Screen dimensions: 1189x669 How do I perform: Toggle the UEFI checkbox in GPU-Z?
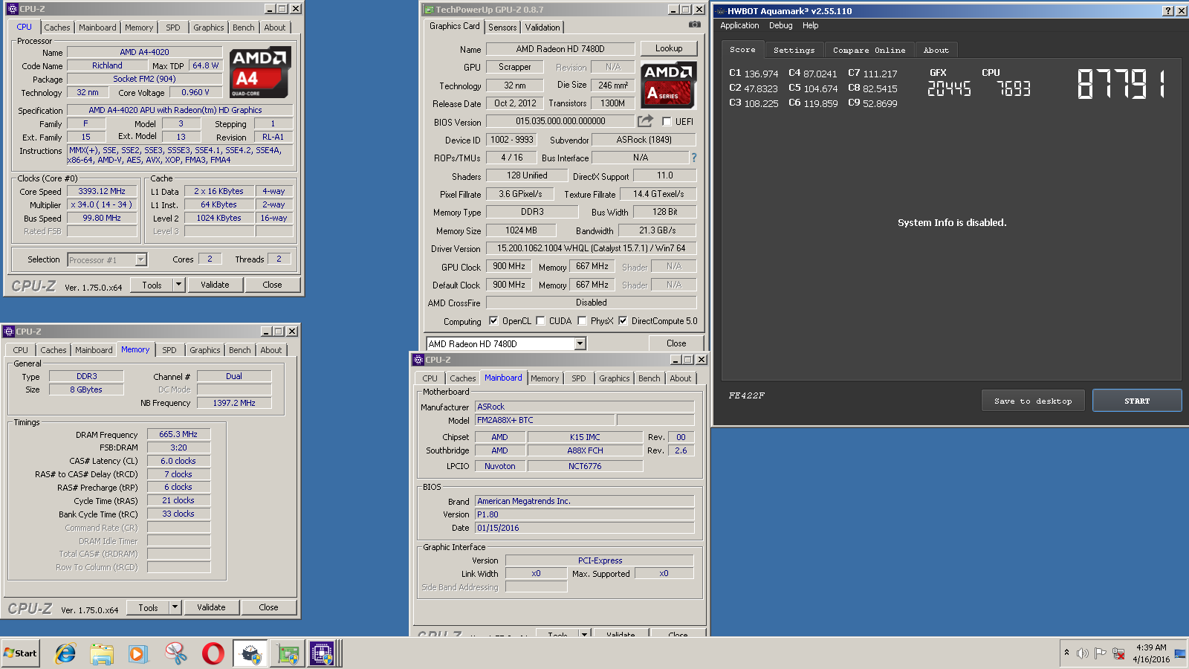(x=667, y=121)
